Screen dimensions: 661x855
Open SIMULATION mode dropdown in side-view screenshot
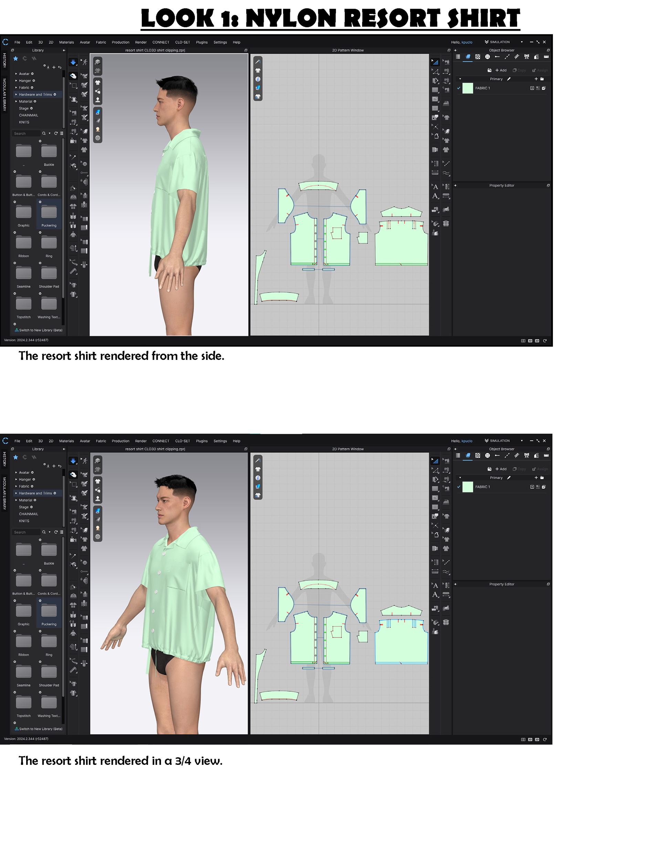[522, 42]
